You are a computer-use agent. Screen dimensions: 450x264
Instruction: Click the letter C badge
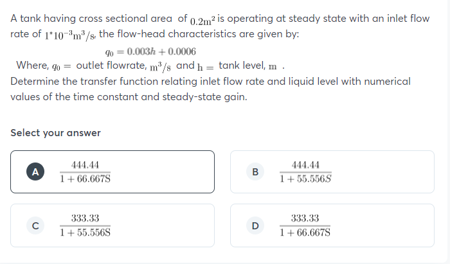click(x=35, y=225)
